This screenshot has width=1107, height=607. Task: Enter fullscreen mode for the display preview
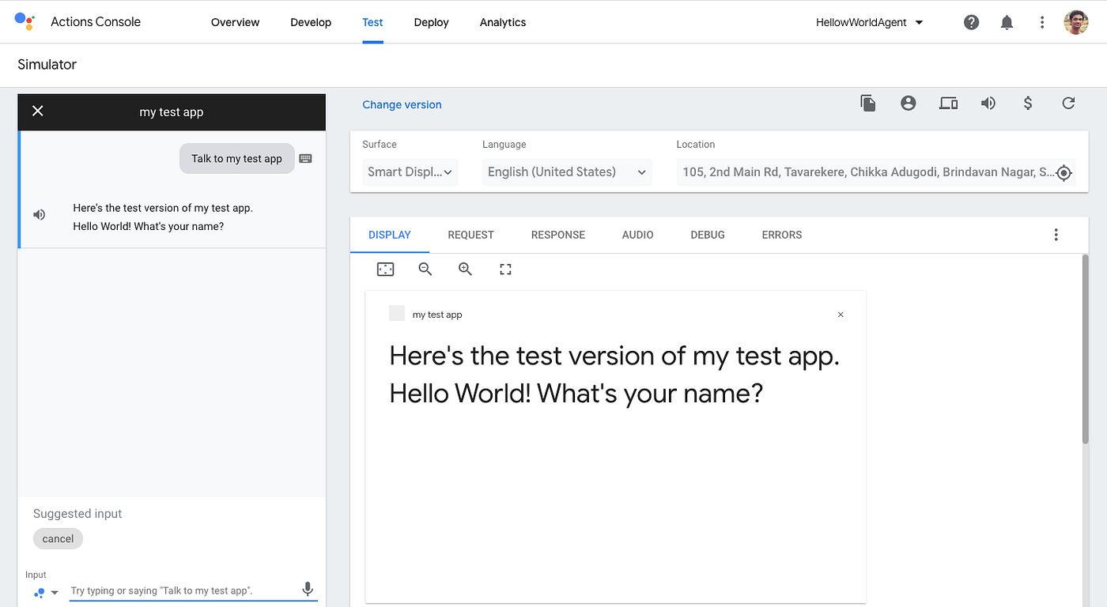pos(505,269)
